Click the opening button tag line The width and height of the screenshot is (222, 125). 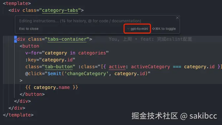(29, 46)
